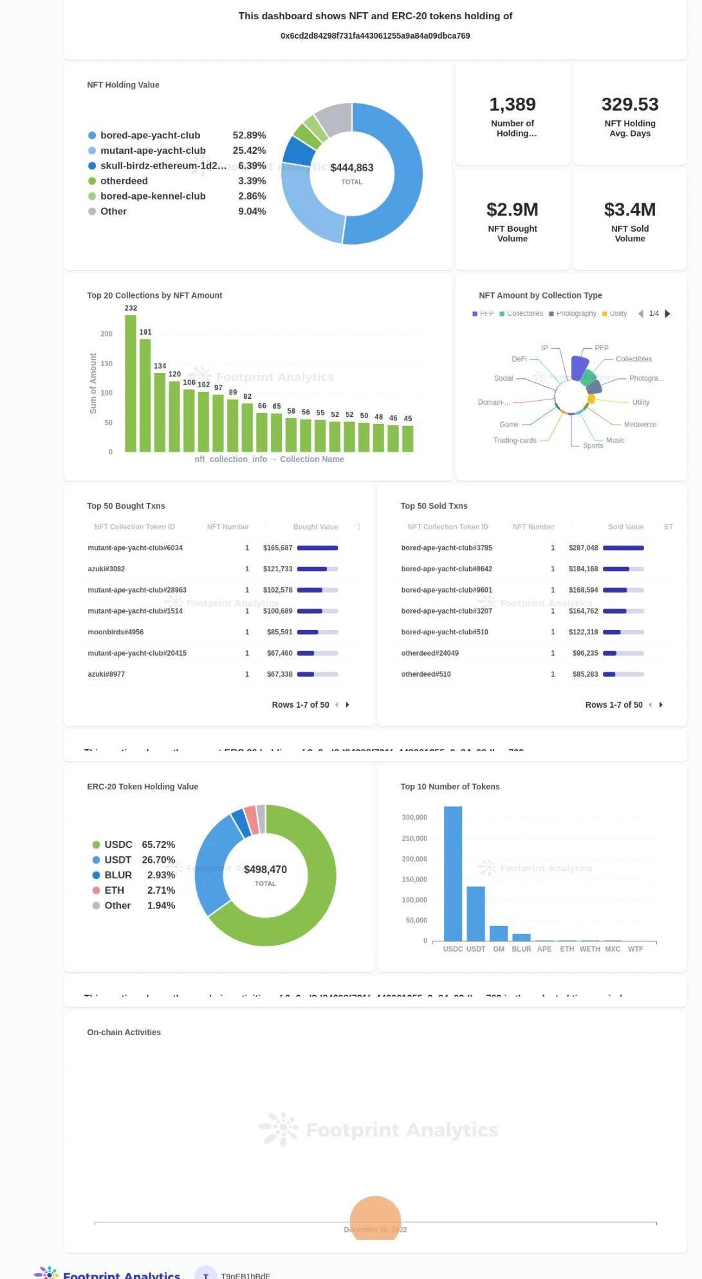The image size is (702, 1279).
Task: Click the USDC green dot in ERC-20 legend
Action: 96,845
